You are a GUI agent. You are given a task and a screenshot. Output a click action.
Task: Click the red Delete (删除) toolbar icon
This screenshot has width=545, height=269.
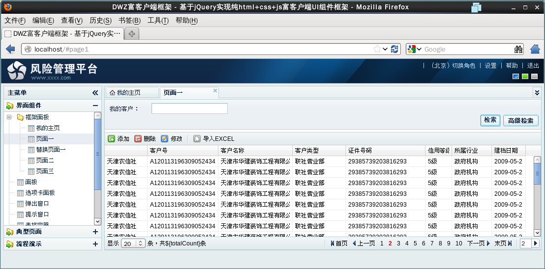(138, 138)
